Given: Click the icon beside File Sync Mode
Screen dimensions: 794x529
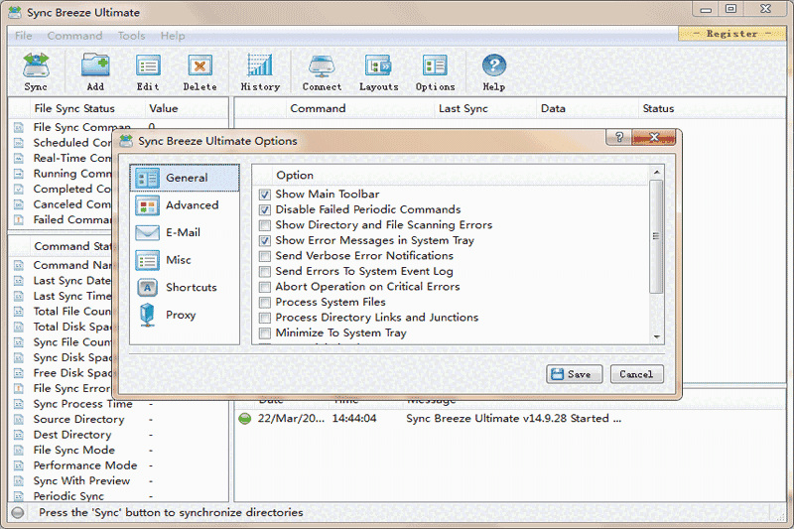Looking at the screenshot, I should 19,451.
